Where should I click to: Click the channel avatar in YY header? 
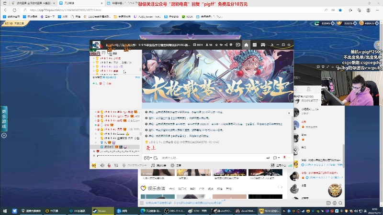[96, 45]
